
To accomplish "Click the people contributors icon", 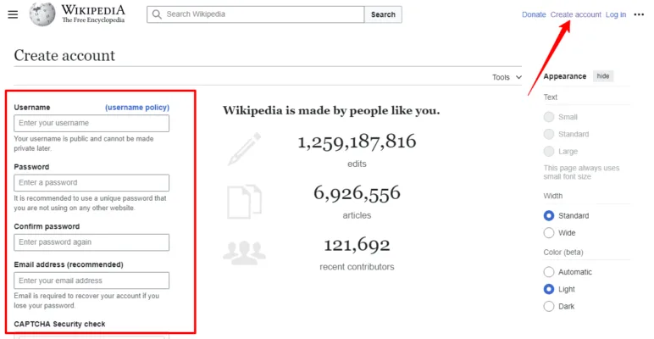I will click(x=245, y=253).
